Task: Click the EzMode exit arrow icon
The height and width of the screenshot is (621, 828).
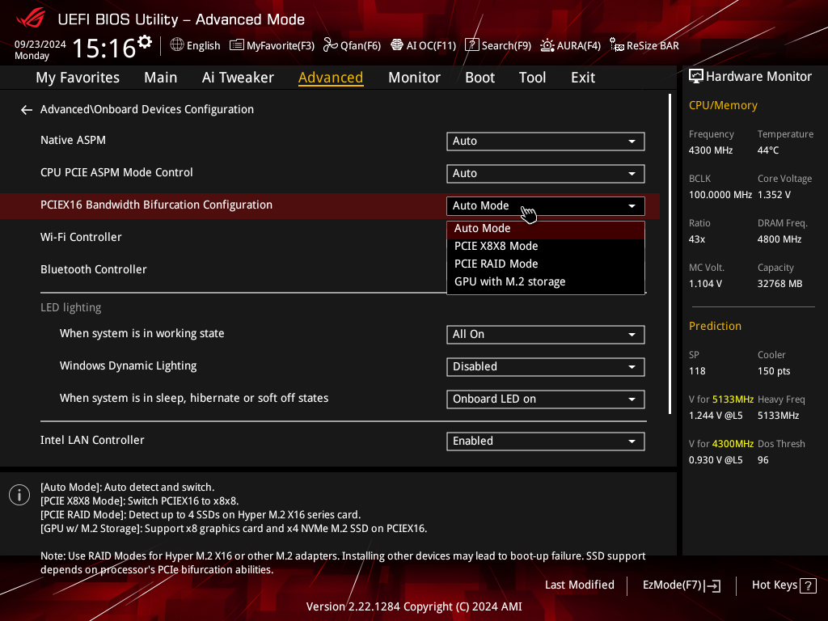Action: [712, 585]
